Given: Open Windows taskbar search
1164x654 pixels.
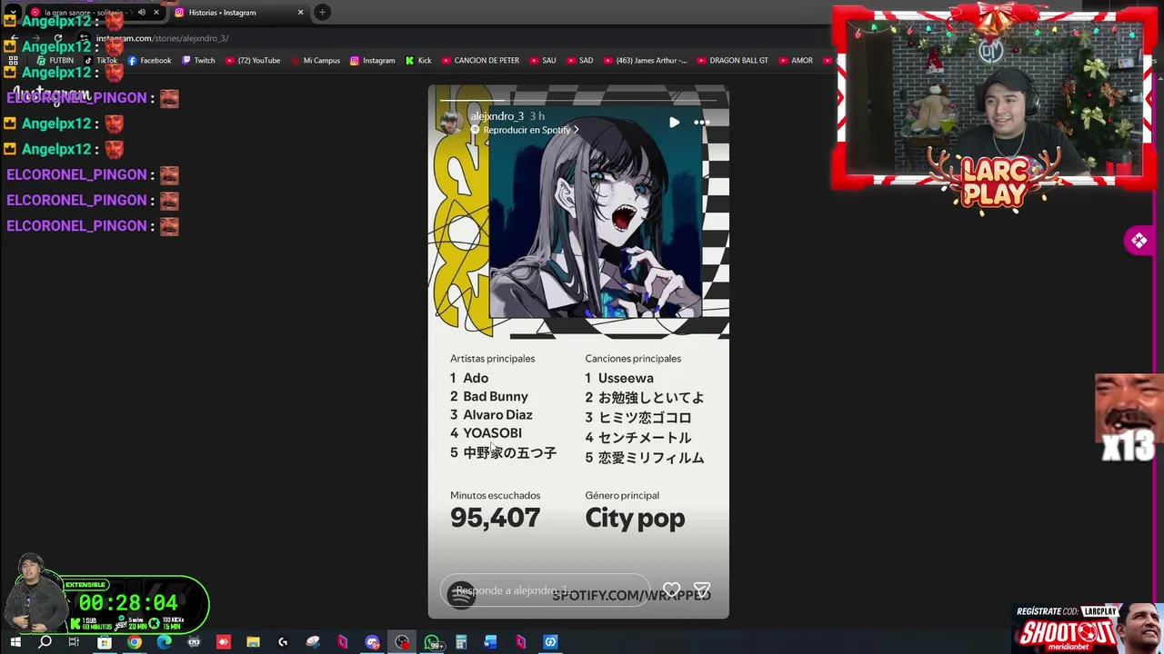Looking at the screenshot, I should coord(45,642).
